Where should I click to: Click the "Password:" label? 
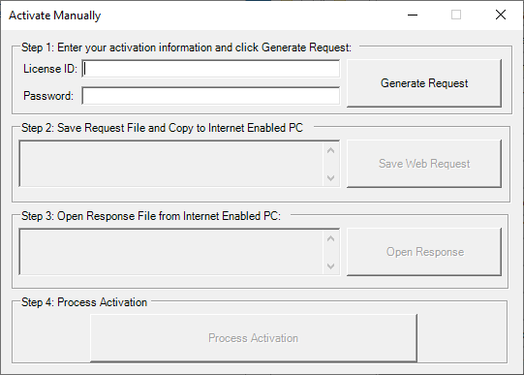click(x=48, y=96)
